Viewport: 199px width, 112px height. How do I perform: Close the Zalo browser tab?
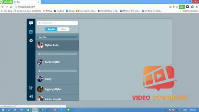38,2
